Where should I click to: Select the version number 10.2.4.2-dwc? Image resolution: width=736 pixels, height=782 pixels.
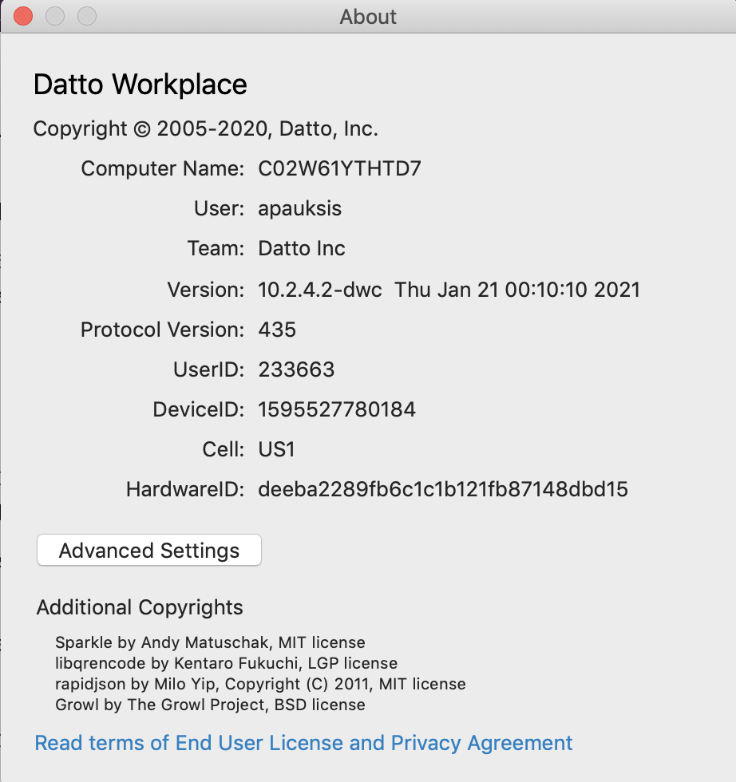click(321, 290)
